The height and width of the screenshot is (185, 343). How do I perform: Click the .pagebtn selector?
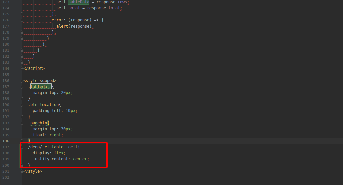click(x=37, y=123)
